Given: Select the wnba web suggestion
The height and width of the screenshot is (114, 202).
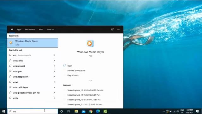Looking at the screenshot, I should click(x=30, y=98).
